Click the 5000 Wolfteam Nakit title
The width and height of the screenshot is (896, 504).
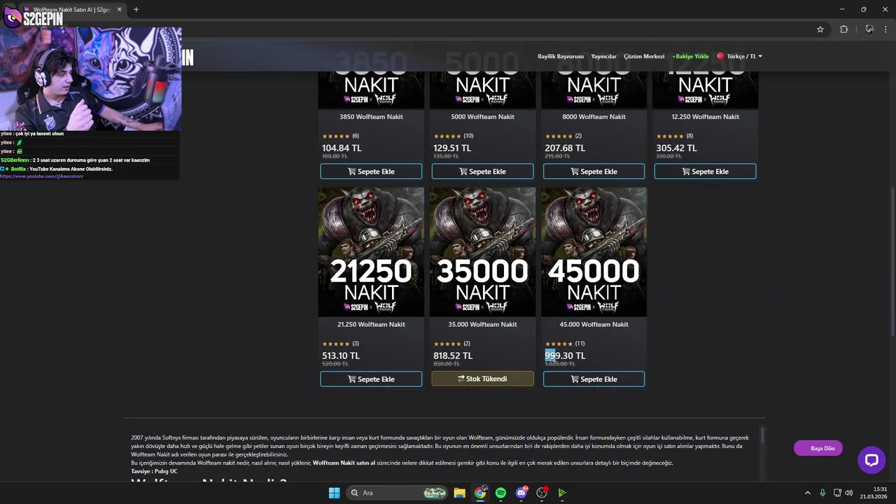pyautogui.click(x=482, y=117)
